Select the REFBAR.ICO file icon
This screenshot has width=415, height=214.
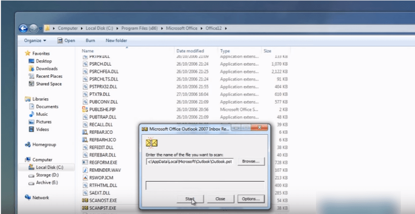click(85, 132)
